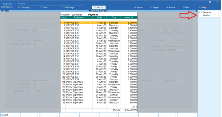Open the Print menu
The image size is (222, 117).
pos(187,7)
